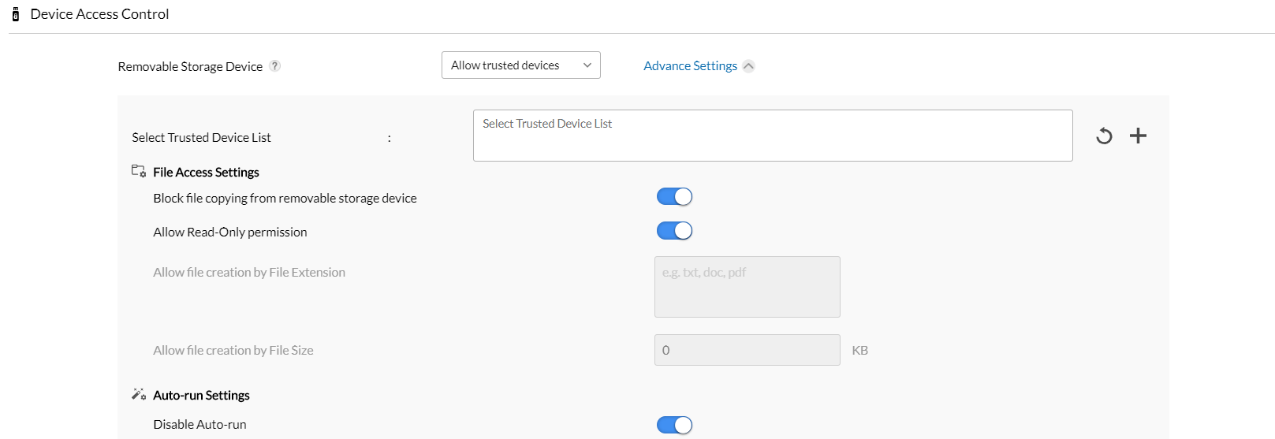
Task: Click the Auto-run Settings section title
Action: point(201,395)
